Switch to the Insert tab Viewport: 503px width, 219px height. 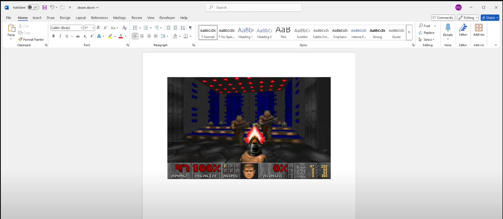(x=37, y=18)
